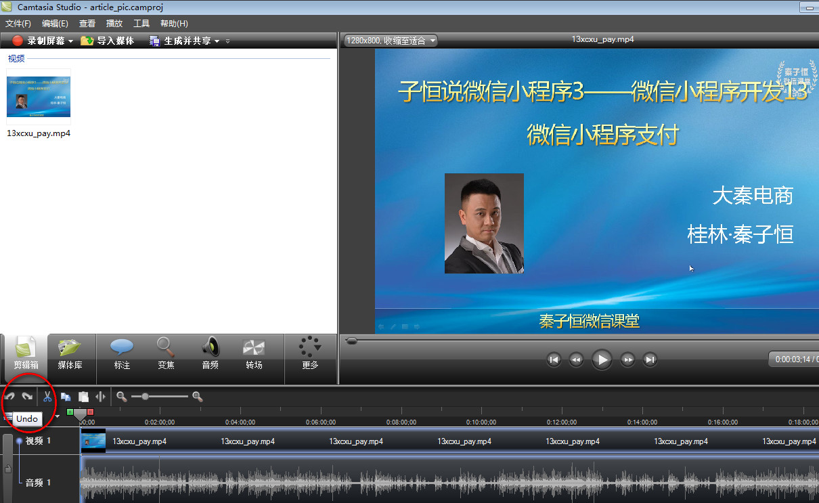Image resolution: width=819 pixels, height=503 pixels.
Task: Select the 视频 1 track label
Action: pyautogui.click(x=38, y=441)
